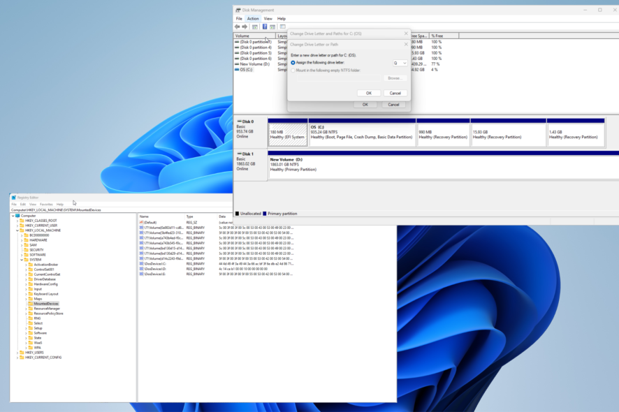This screenshot has width=619, height=412.
Task: Open the Action menu in Disk Management
Action: coord(253,19)
